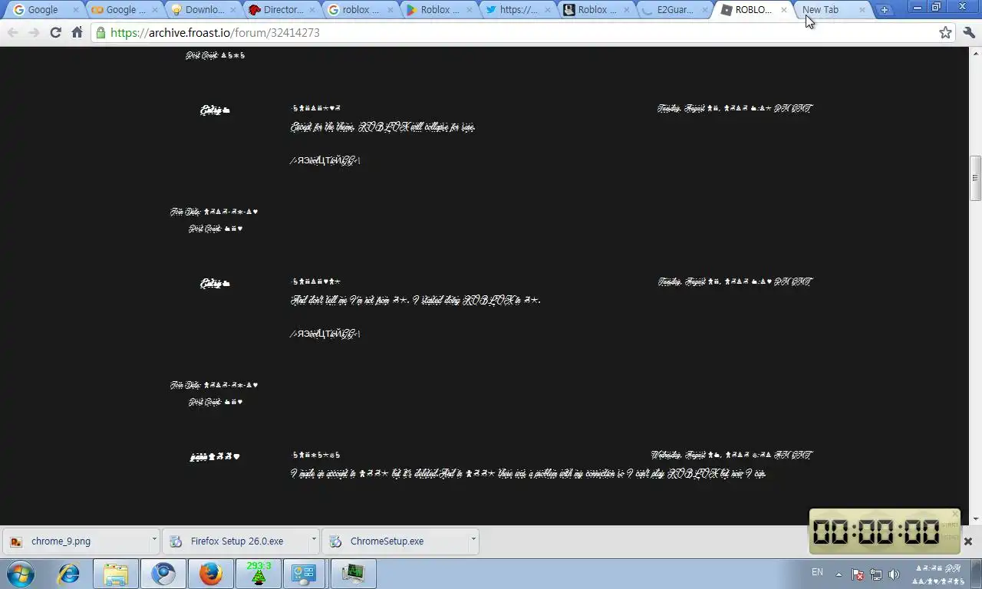Run the ChromeSetup.exe download
The width and height of the screenshot is (982, 589).
point(394,541)
